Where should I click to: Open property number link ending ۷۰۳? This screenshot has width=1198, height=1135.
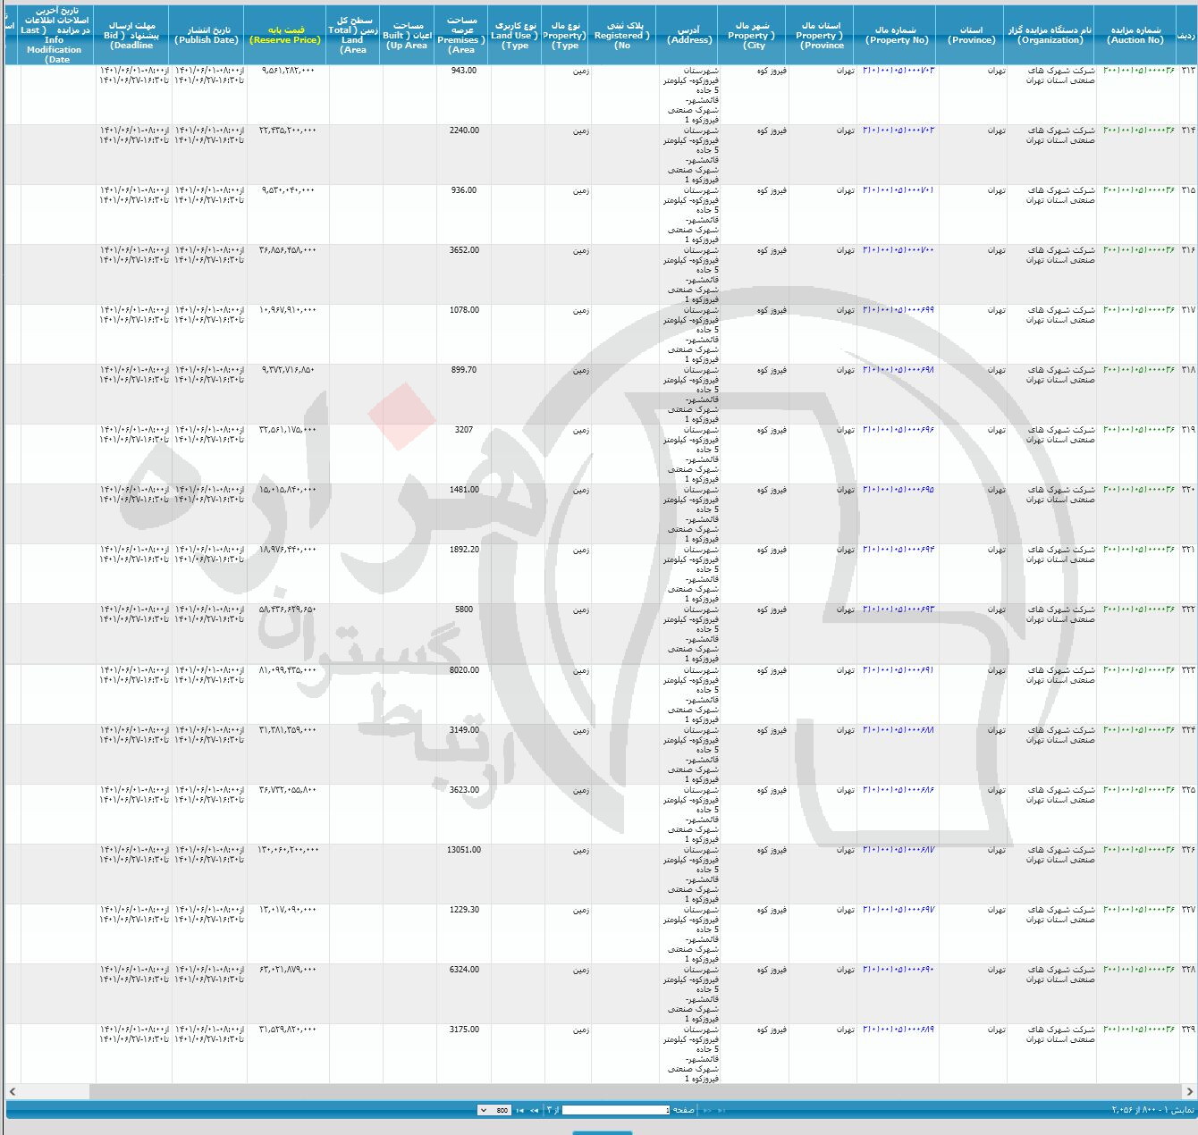898,71
